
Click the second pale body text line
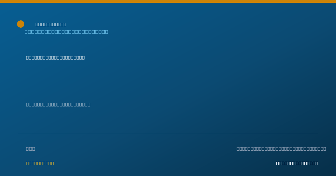pyautogui.click(x=58, y=105)
